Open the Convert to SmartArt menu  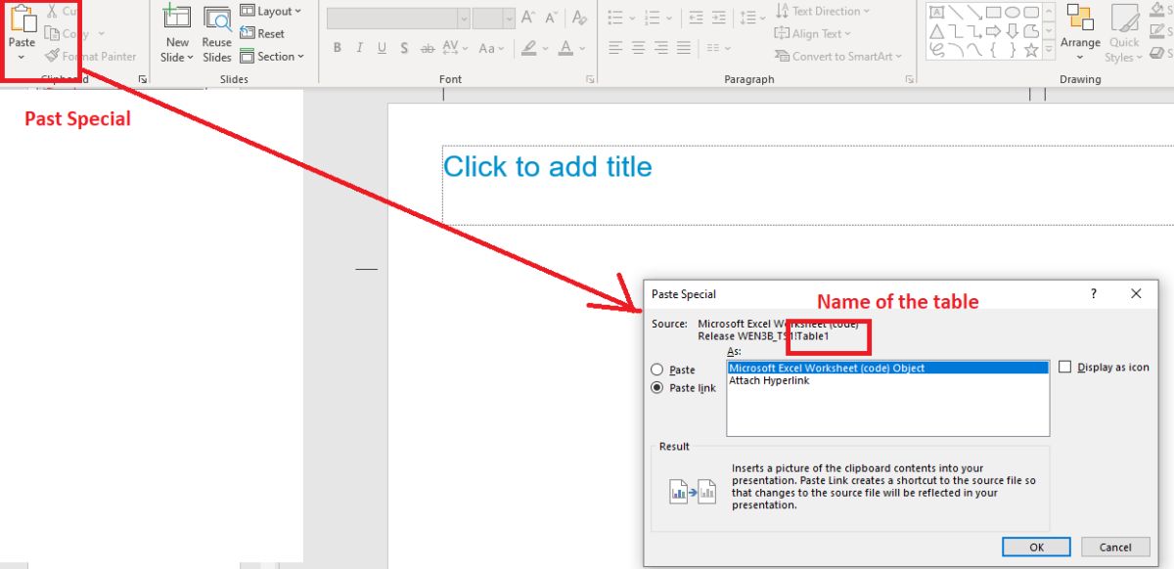[x=838, y=57]
